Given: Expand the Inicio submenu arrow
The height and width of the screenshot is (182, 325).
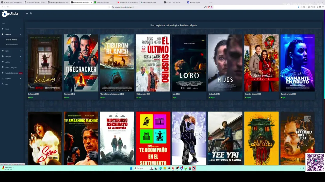Looking at the screenshot, I should [x=20, y=29].
